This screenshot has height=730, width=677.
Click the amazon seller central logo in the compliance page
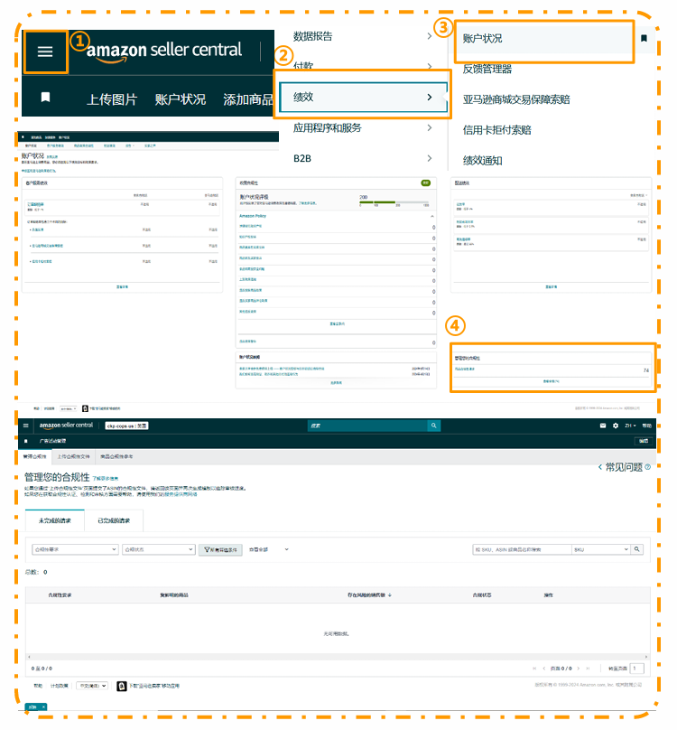[x=66, y=426]
